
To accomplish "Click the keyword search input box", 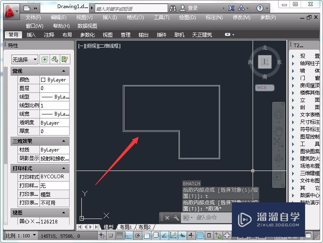I will [x=131, y=9].
